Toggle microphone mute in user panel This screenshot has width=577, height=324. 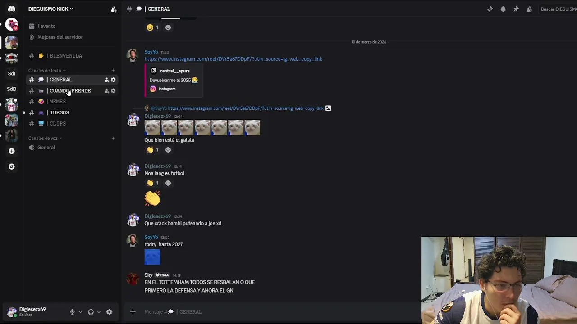pyautogui.click(x=72, y=312)
